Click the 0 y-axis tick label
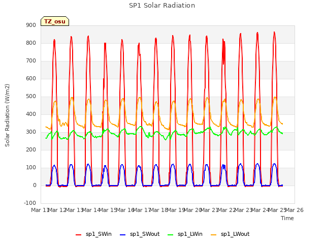Screen dimensions: 325x244 point(35,185)
